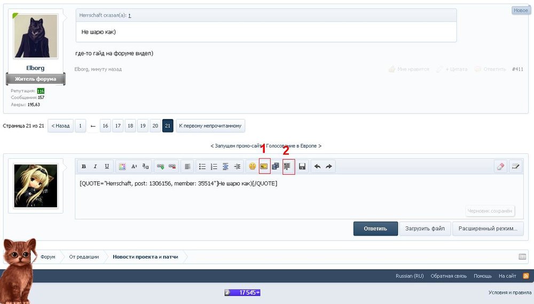Screen dimensions: 534x304
Task: Open the font family dropdown
Action: [x=145, y=167]
